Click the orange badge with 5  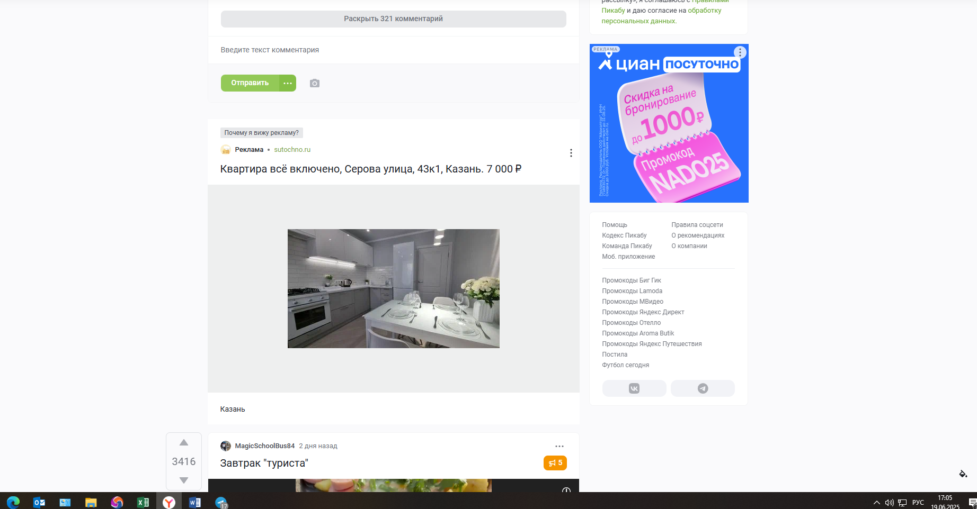555,463
